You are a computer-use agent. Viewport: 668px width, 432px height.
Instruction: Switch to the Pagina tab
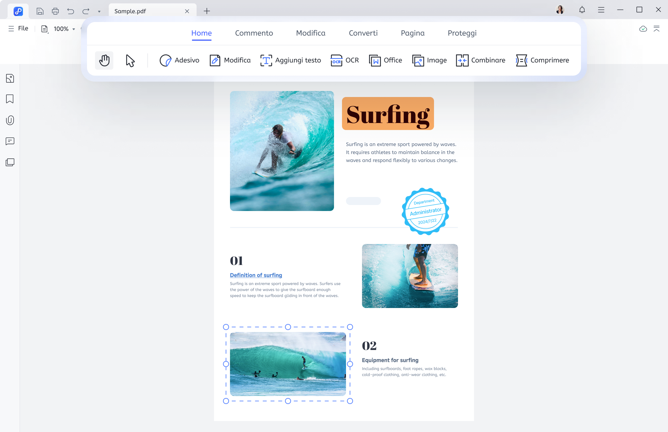pyautogui.click(x=412, y=33)
